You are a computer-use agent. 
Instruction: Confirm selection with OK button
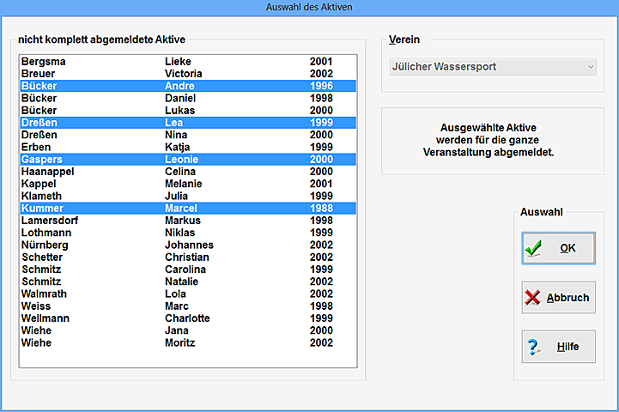[x=558, y=248]
